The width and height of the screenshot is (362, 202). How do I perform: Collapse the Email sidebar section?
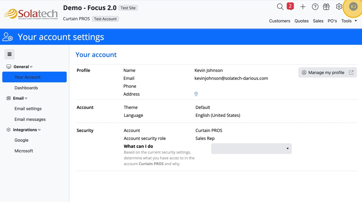point(20,98)
